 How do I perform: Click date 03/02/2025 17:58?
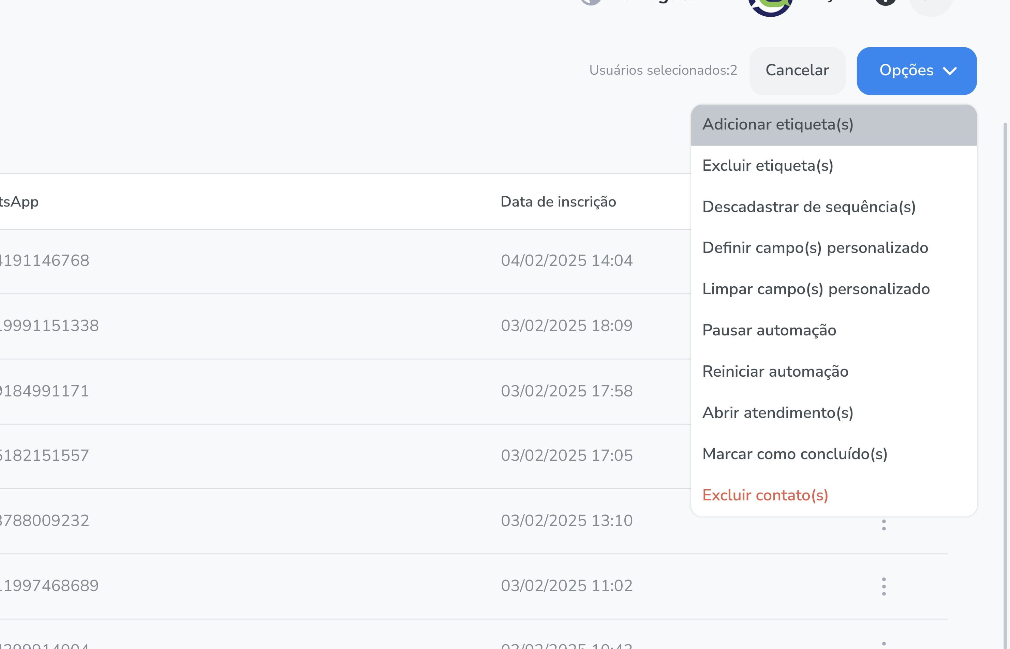pyautogui.click(x=566, y=391)
